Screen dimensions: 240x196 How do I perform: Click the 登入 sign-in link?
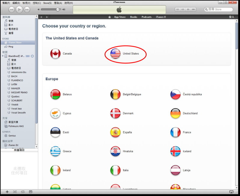click(231, 17)
